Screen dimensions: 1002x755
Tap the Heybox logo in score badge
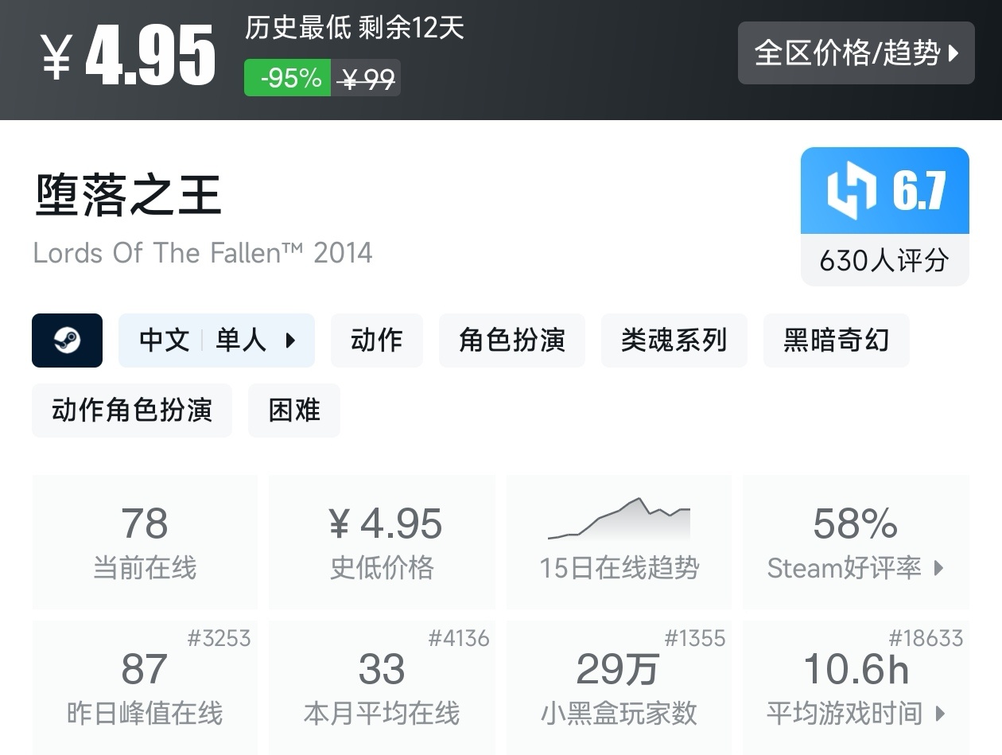(850, 191)
